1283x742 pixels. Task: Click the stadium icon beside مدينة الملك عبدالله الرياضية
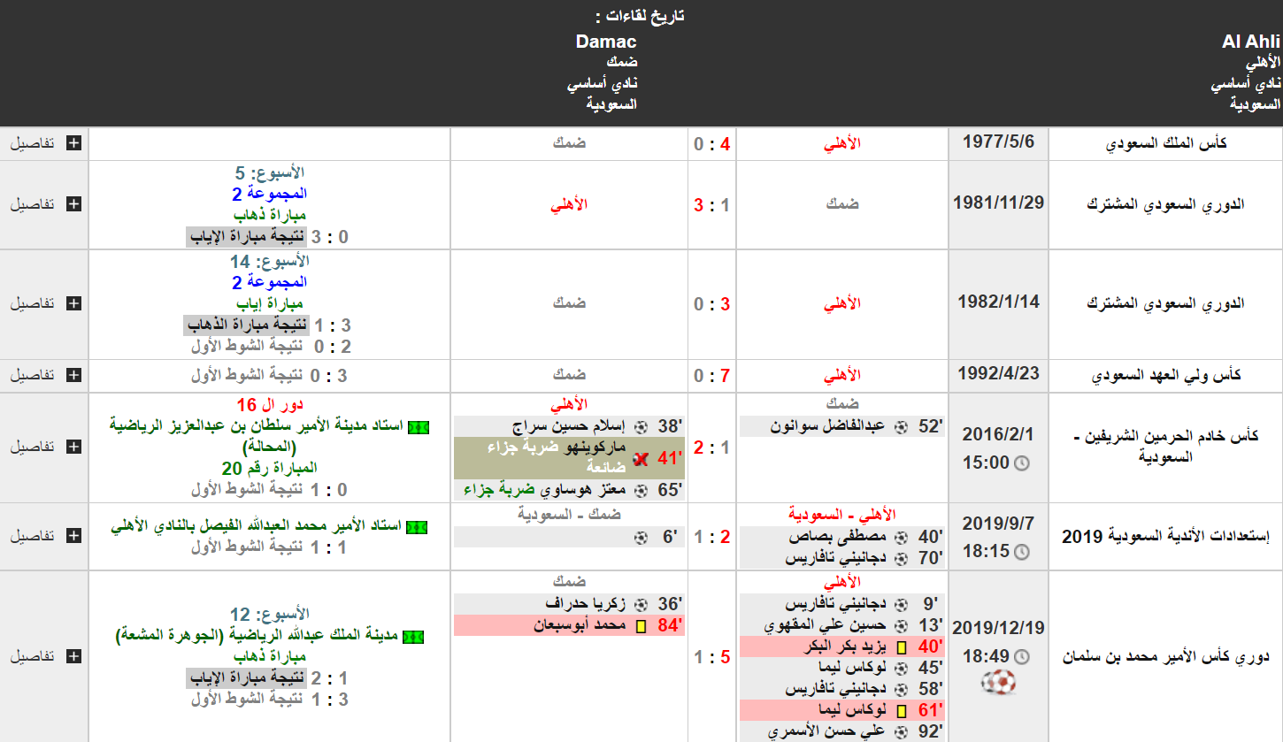point(412,637)
